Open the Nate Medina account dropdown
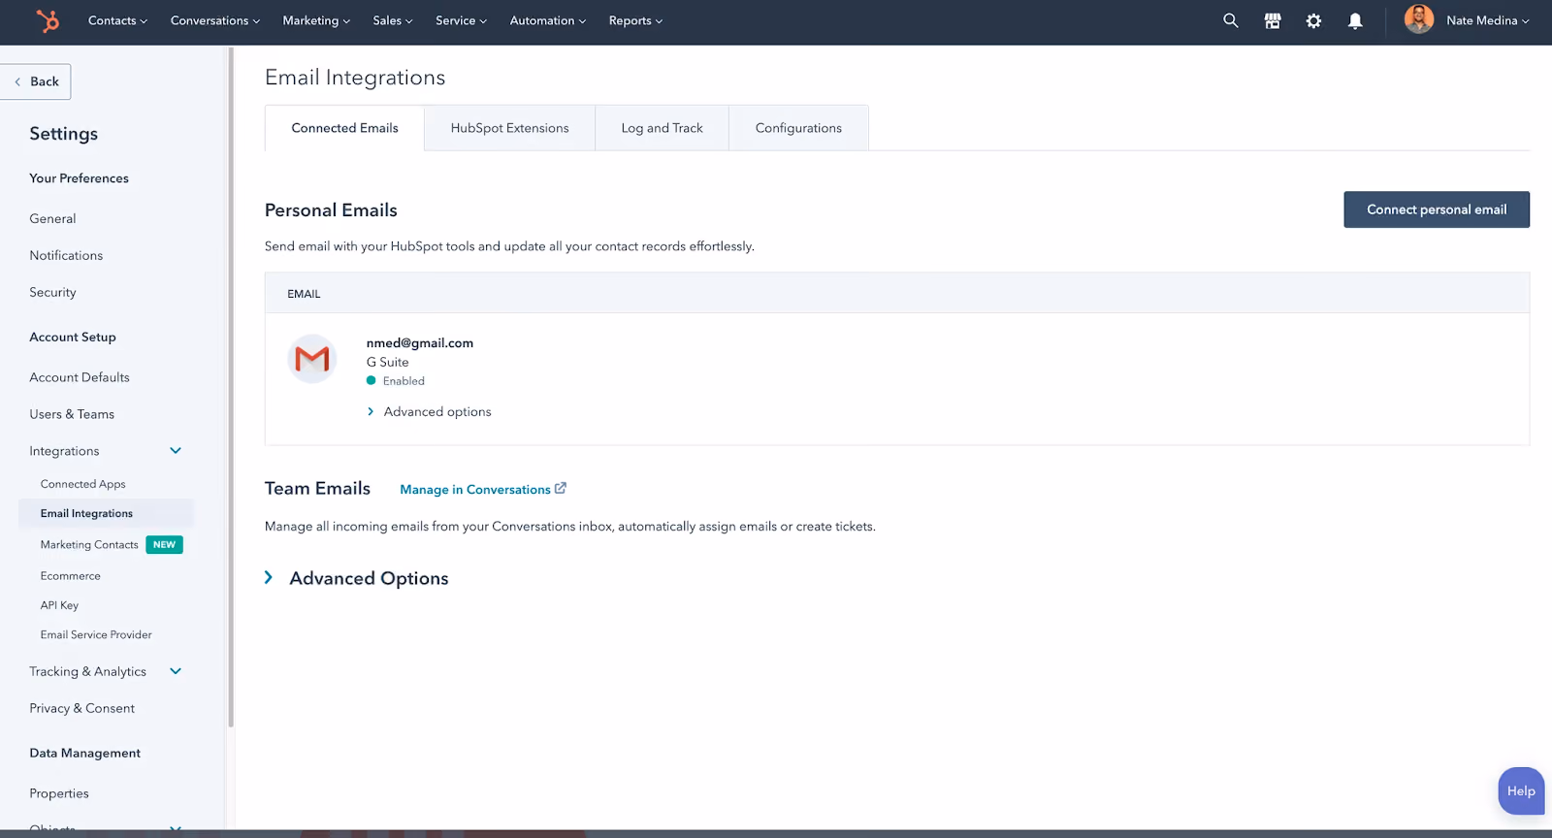The width and height of the screenshot is (1552, 838). 1487,20
